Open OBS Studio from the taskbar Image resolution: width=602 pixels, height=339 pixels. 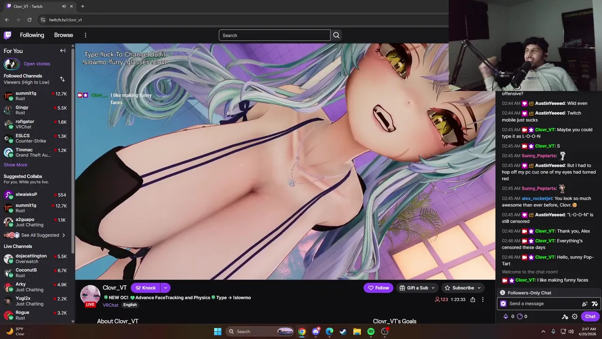point(385,331)
